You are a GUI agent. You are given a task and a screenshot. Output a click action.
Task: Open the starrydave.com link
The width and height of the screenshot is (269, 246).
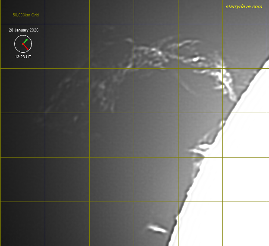pyautogui.click(x=244, y=6)
